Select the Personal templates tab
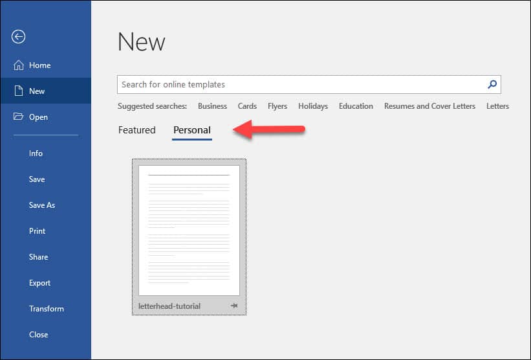The image size is (531, 360). point(192,130)
